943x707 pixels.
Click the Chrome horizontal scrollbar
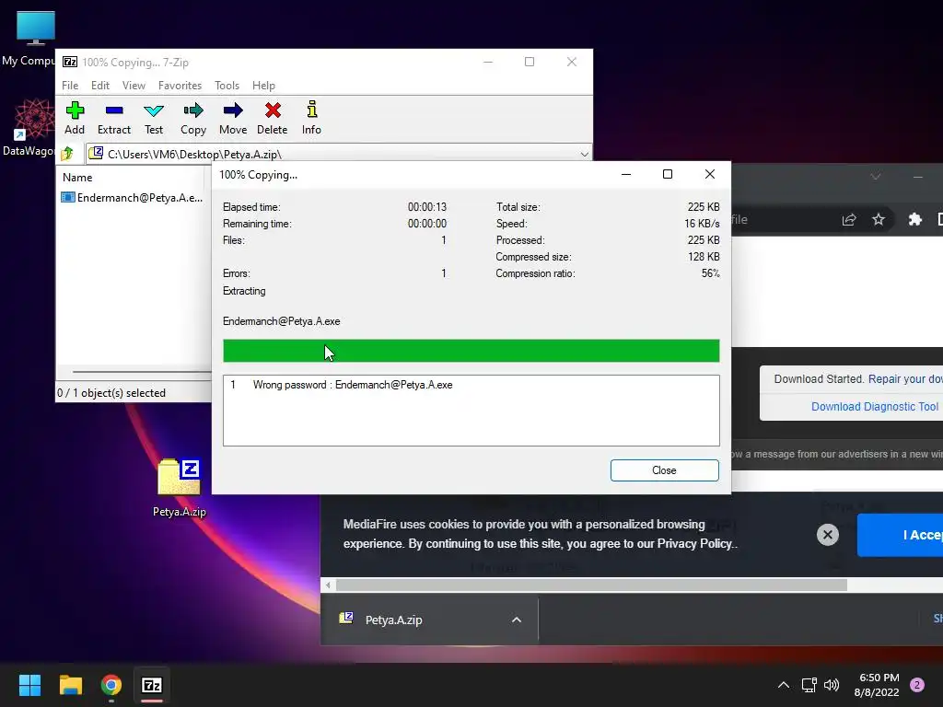point(590,585)
